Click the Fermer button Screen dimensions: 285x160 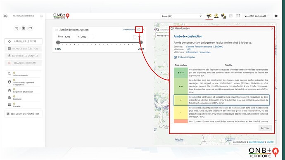point(265,128)
